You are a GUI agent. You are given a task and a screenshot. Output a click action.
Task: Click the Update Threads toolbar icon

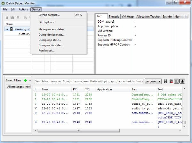(25, 17)
